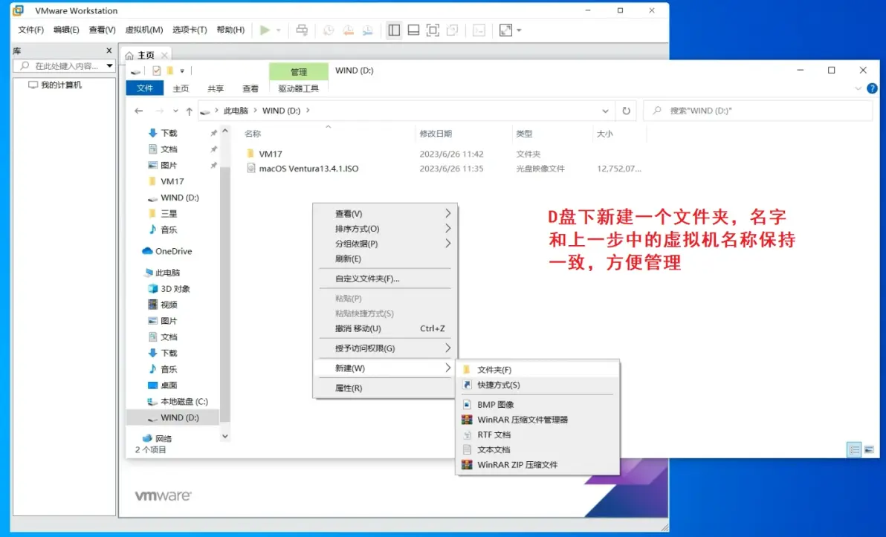Open 三星 folder in navigation pane
The height and width of the screenshot is (537, 886).
pyautogui.click(x=169, y=213)
